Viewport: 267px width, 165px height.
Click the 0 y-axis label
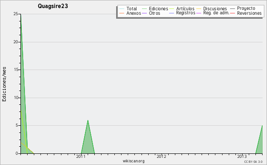point(17,153)
